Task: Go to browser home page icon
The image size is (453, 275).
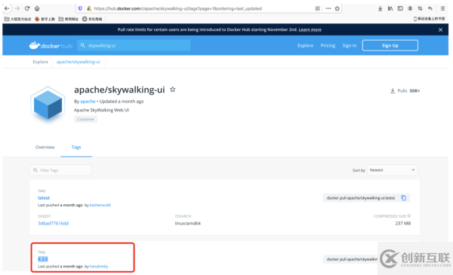Action: click(37, 8)
